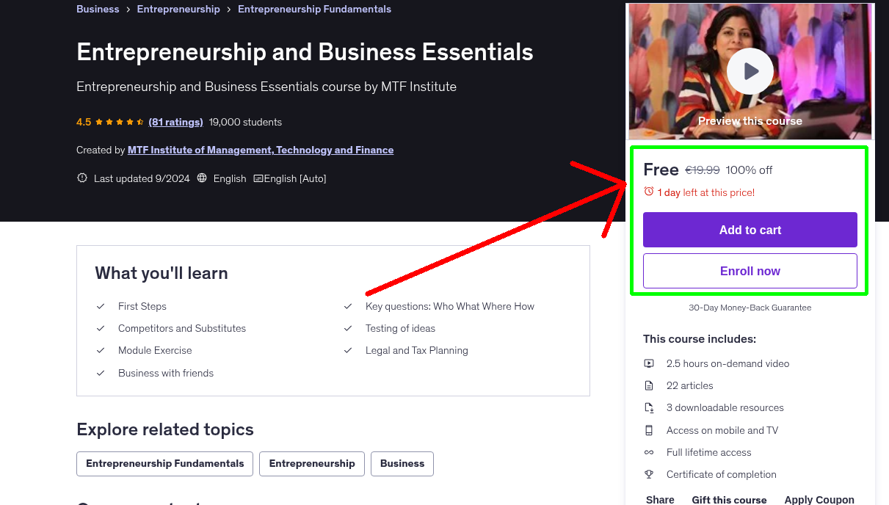Image resolution: width=889 pixels, height=505 pixels.
Task: Open MTF Institute of Management creator link
Action: point(261,150)
